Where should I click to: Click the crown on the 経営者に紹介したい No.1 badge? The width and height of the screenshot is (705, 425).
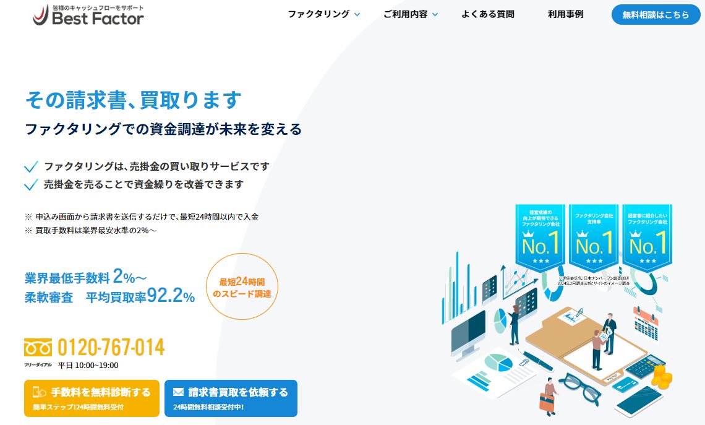coord(635,234)
